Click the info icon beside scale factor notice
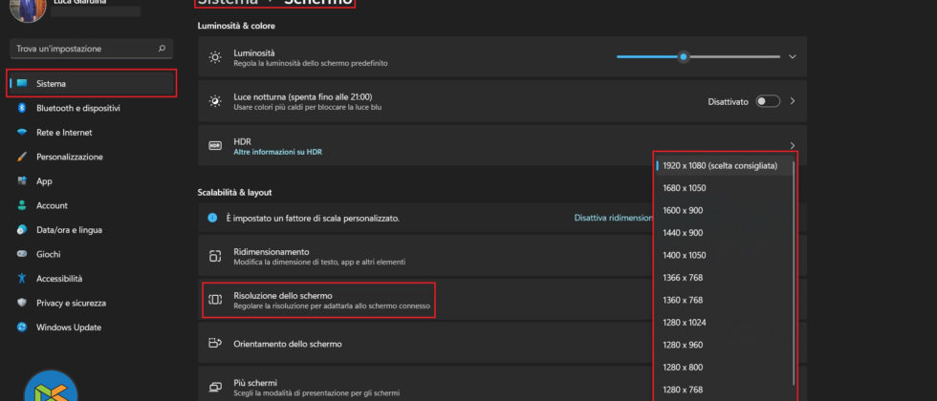The image size is (937, 401). tap(212, 218)
